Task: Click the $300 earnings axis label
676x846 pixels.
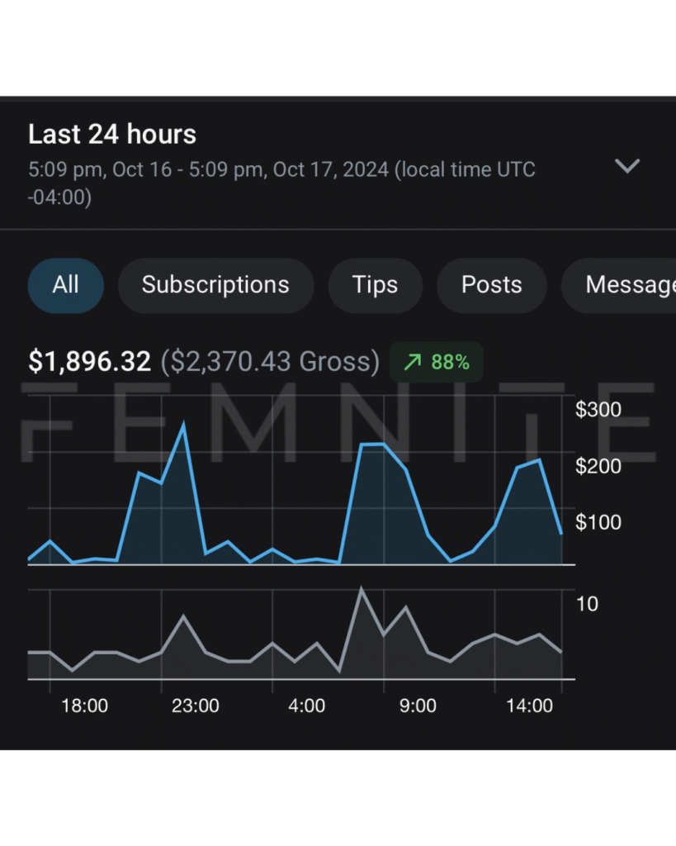Action: pos(598,410)
